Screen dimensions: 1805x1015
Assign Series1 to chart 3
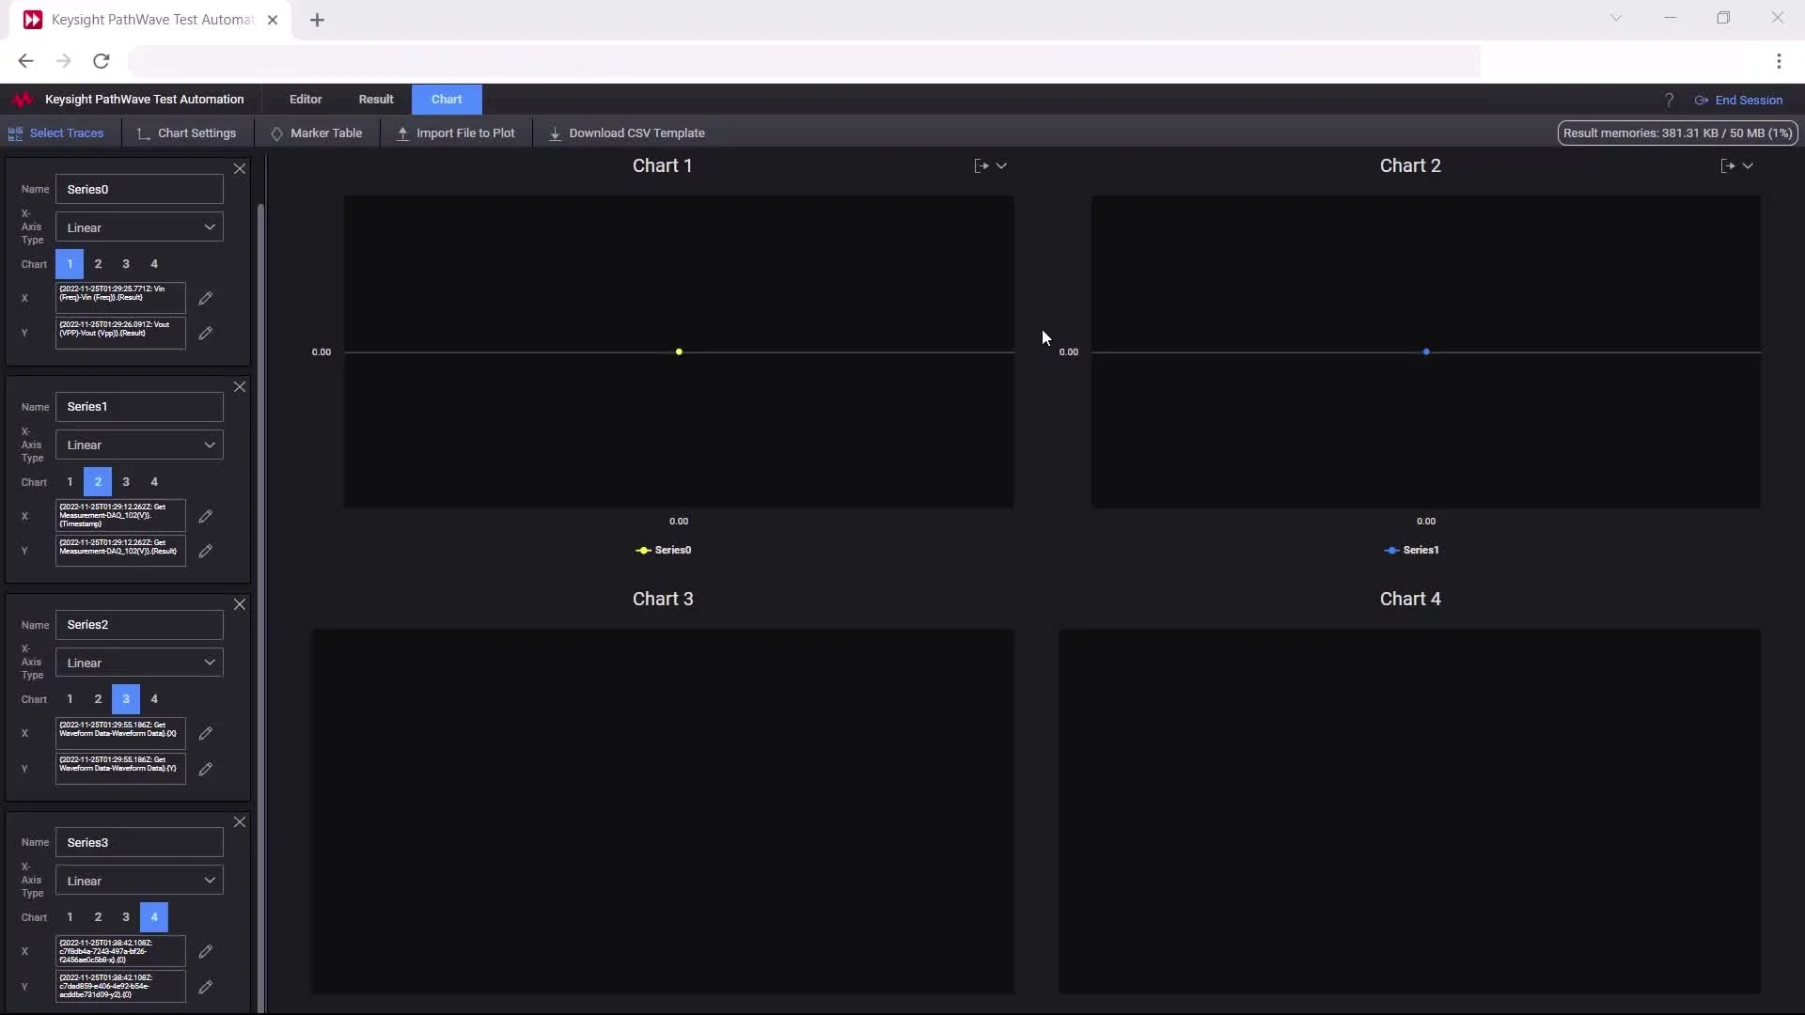[x=126, y=482]
